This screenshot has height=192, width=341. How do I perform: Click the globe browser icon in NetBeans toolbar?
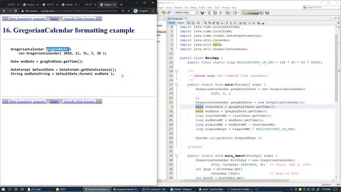[202, 13]
